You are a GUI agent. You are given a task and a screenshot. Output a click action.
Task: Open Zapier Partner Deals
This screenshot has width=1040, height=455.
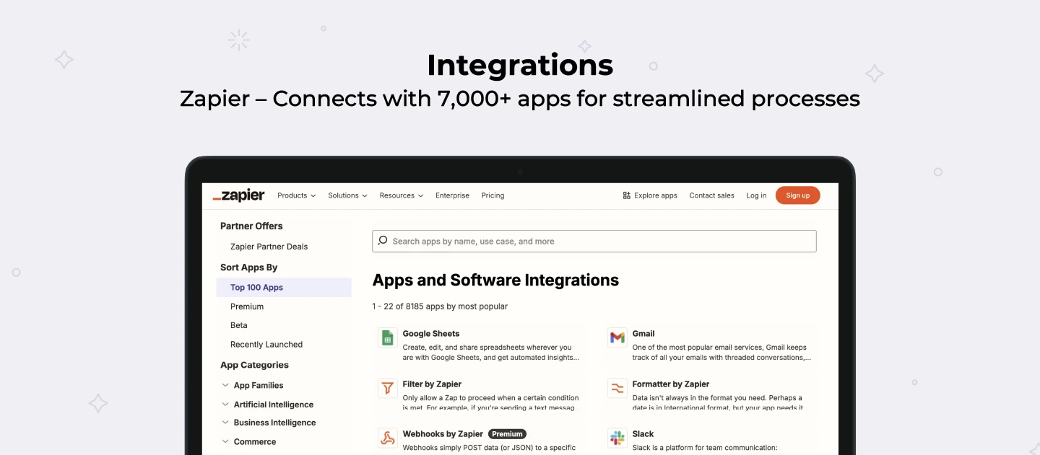(268, 246)
